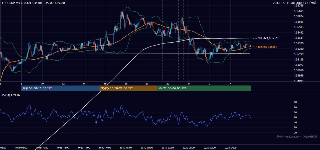Click price axis value 1.35138
320x150 pixels.
[x=298, y=59]
